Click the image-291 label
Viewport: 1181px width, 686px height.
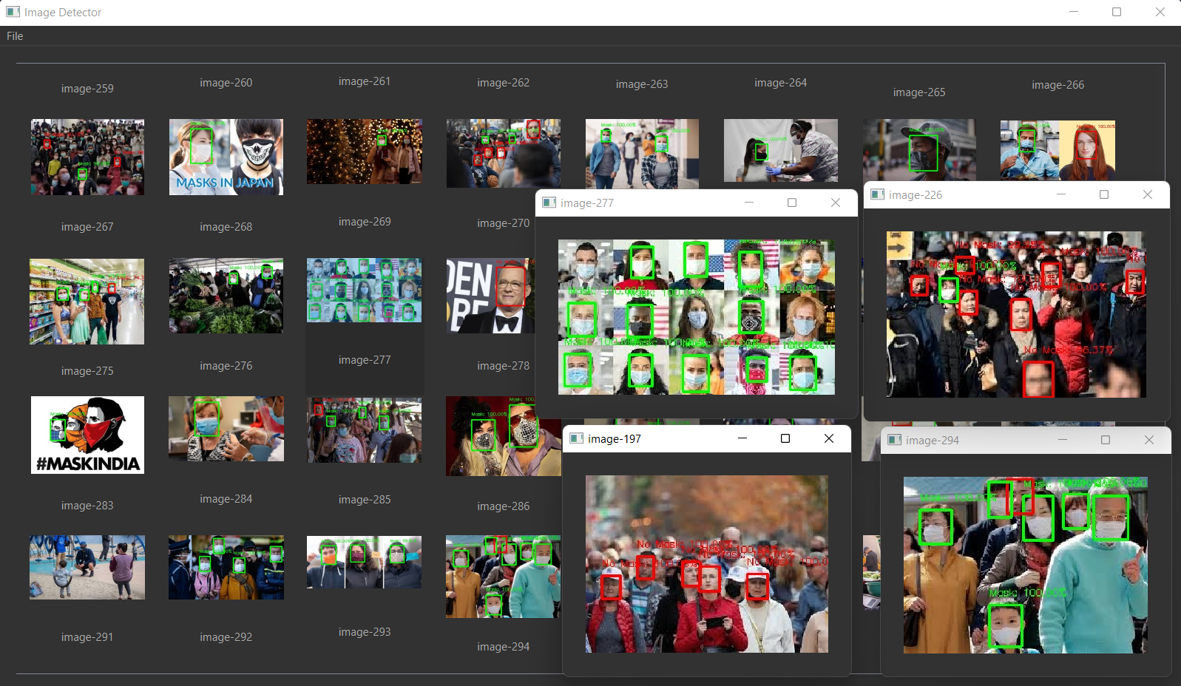coord(87,637)
